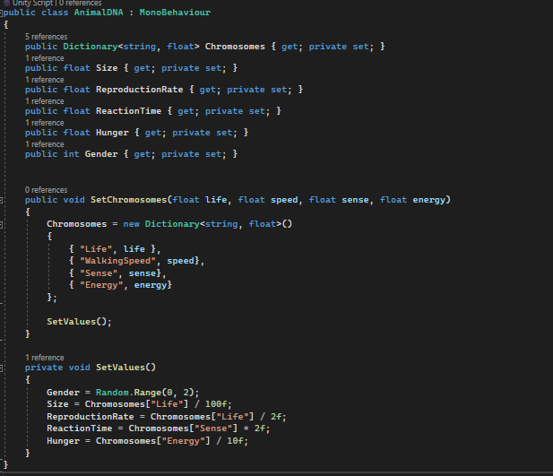
Task: Click the 10f literal in Hunger assignment
Action: [235, 441]
